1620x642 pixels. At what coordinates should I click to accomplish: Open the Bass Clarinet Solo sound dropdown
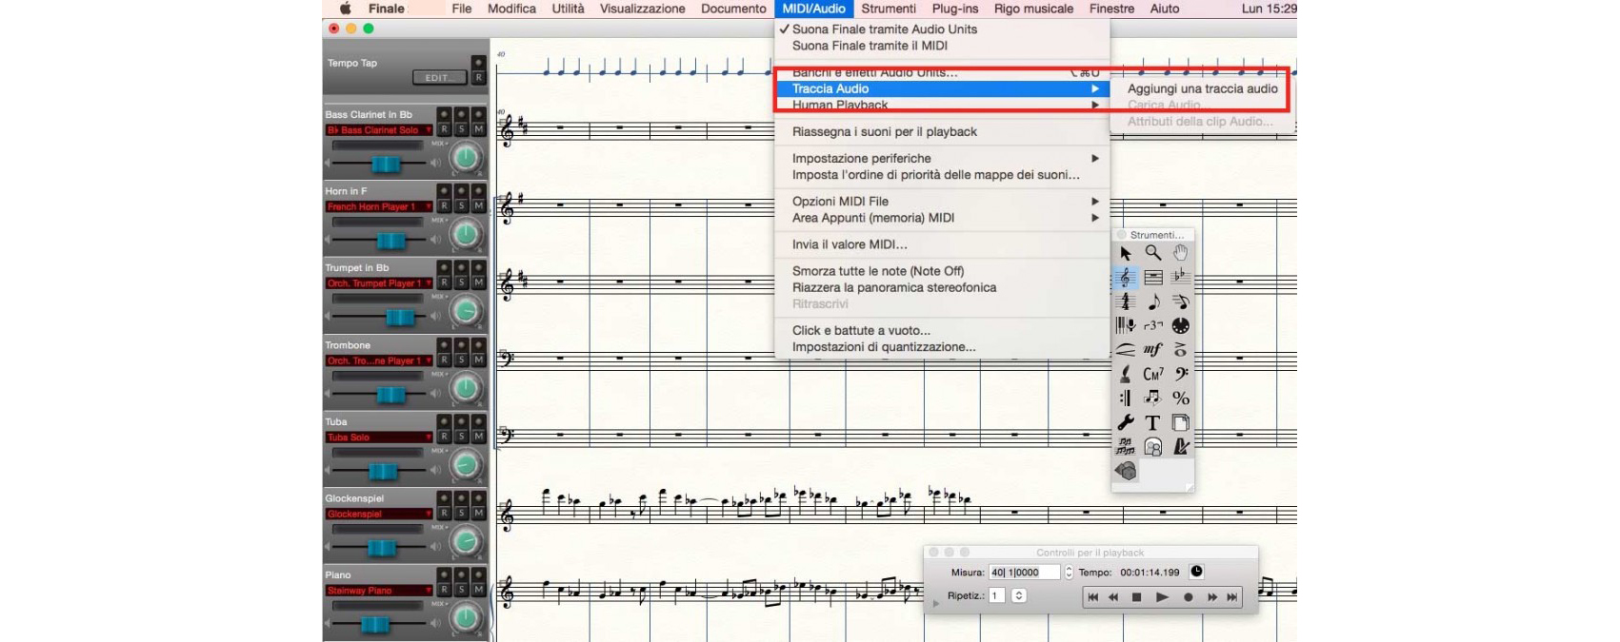[379, 130]
